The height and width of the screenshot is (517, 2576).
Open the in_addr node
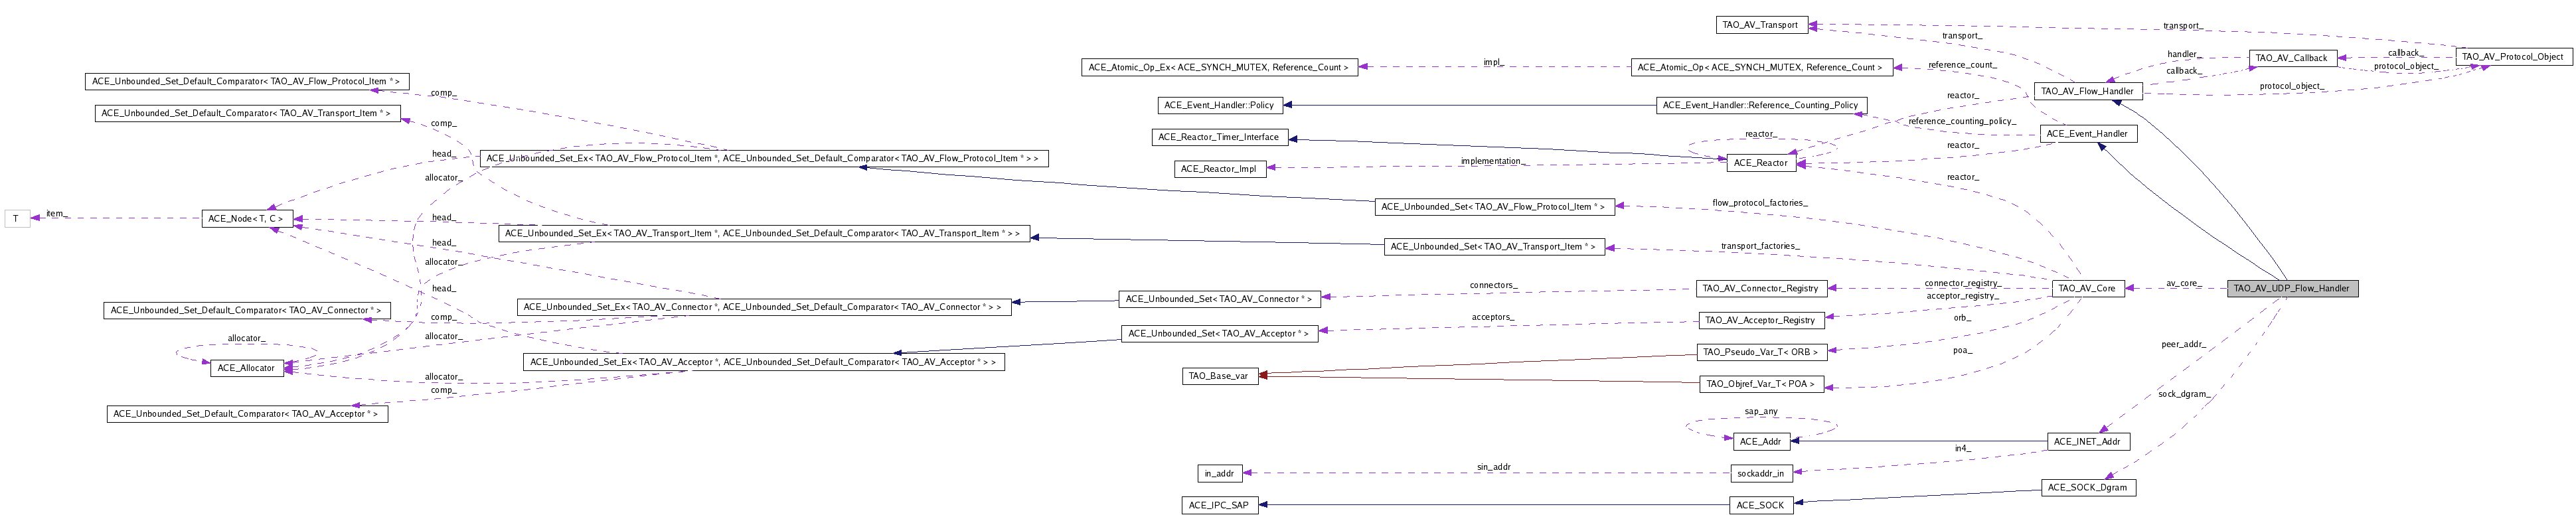(x=1219, y=473)
